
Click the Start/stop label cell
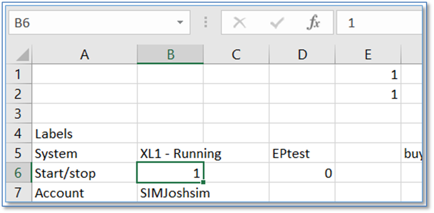click(84, 173)
